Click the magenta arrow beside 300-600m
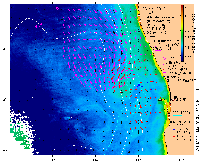Image resolution: width=201 pixels, height=163 pixels. tap(174, 140)
